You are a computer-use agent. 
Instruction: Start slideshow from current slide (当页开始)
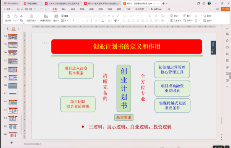click(31, 18)
